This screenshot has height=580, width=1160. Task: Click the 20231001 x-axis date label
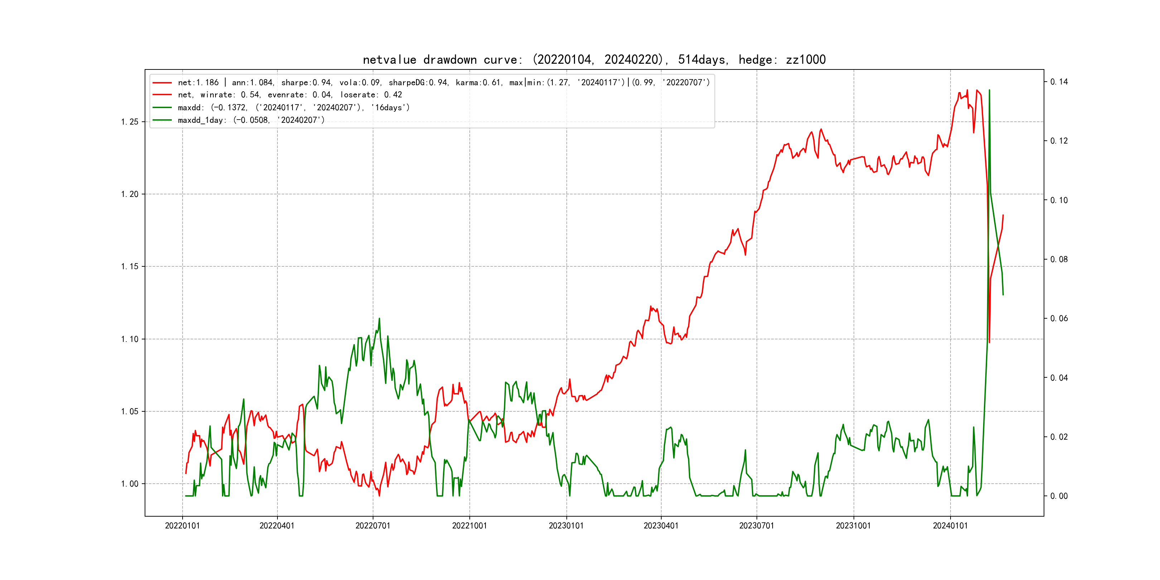pos(853,526)
